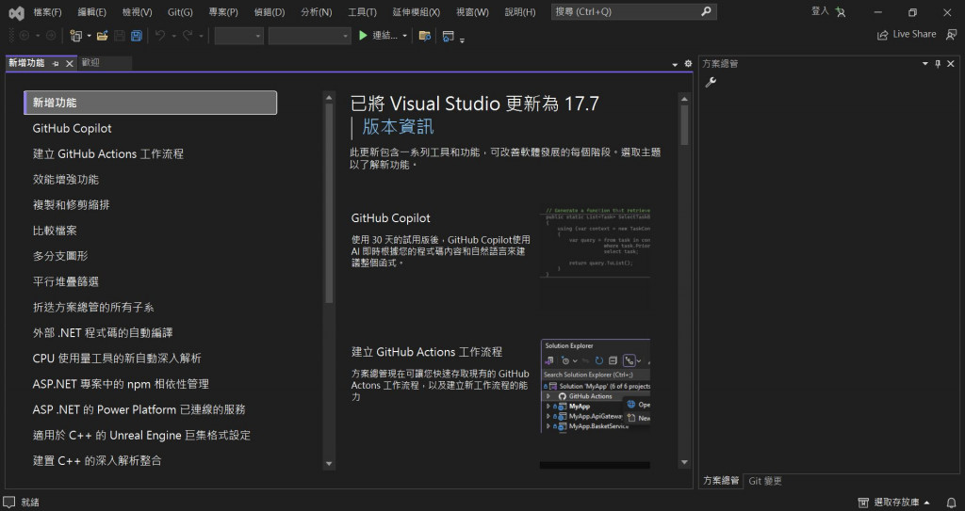Click the gear icon above document area
965x511 pixels.
[688, 63]
